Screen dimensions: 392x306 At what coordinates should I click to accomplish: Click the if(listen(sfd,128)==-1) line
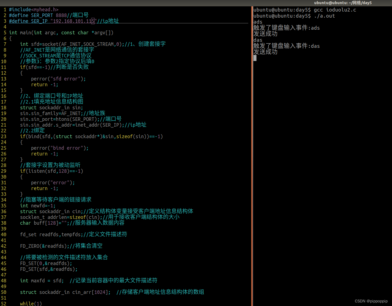click(x=51, y=171)
